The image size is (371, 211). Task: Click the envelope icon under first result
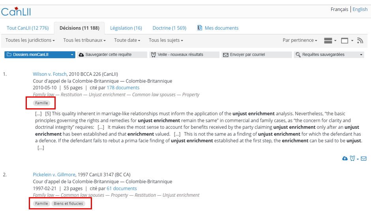(364, 158)
